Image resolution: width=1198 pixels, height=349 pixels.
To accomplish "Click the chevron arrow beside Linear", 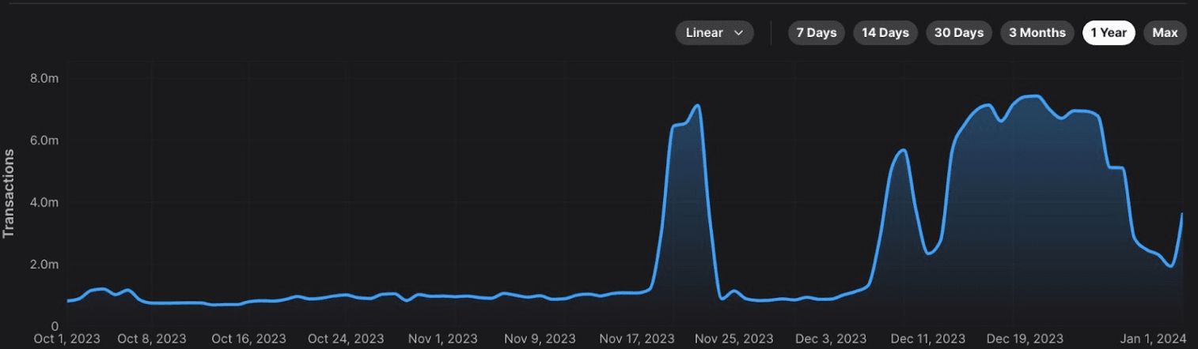I will [739, 33].
